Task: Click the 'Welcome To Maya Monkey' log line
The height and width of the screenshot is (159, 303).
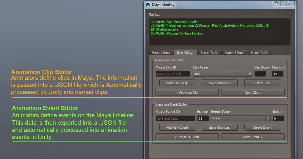Action: [x=177, y=33]
